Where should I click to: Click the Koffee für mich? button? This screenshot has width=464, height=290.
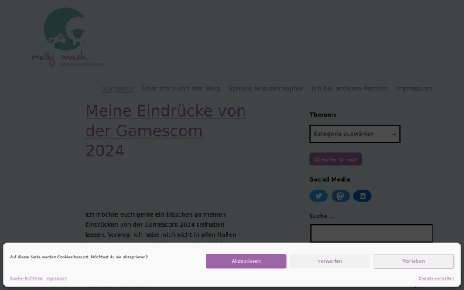coord(336,159)
